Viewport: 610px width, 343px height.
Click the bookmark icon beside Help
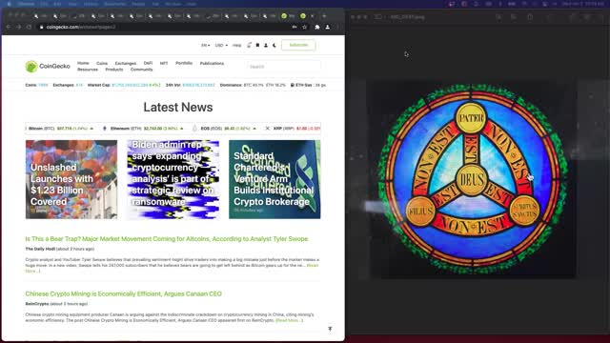point(257,45)
